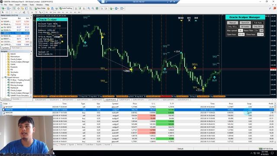Open the New Order dialog

(x=40, y=8)
